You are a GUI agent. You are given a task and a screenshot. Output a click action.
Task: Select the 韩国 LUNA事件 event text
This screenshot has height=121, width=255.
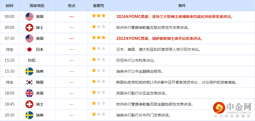[x=176, y=82]
